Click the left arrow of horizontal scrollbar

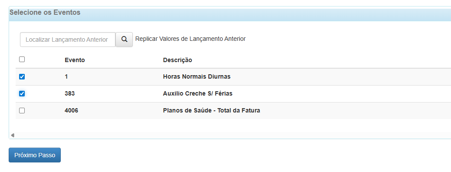tap(12, 135)
